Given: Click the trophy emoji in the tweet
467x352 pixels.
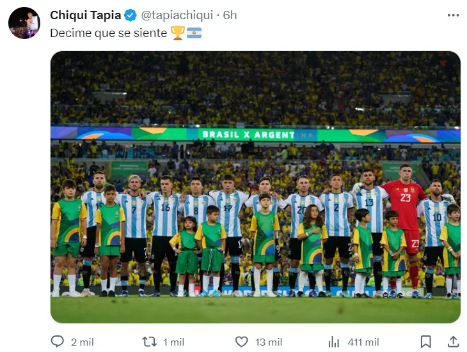Looking at the screenshot, I should [x=177, y=32].
